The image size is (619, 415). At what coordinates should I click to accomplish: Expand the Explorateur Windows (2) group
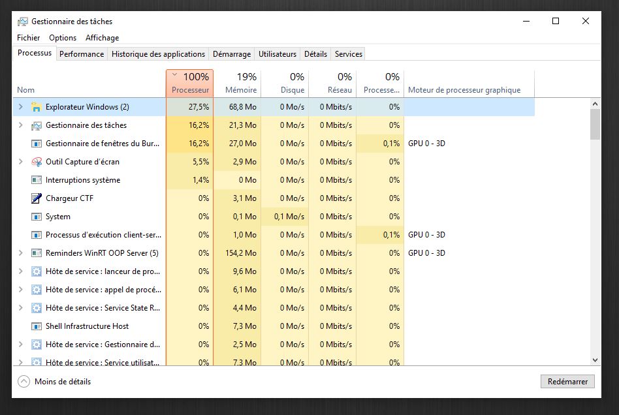tap(20, 107)
